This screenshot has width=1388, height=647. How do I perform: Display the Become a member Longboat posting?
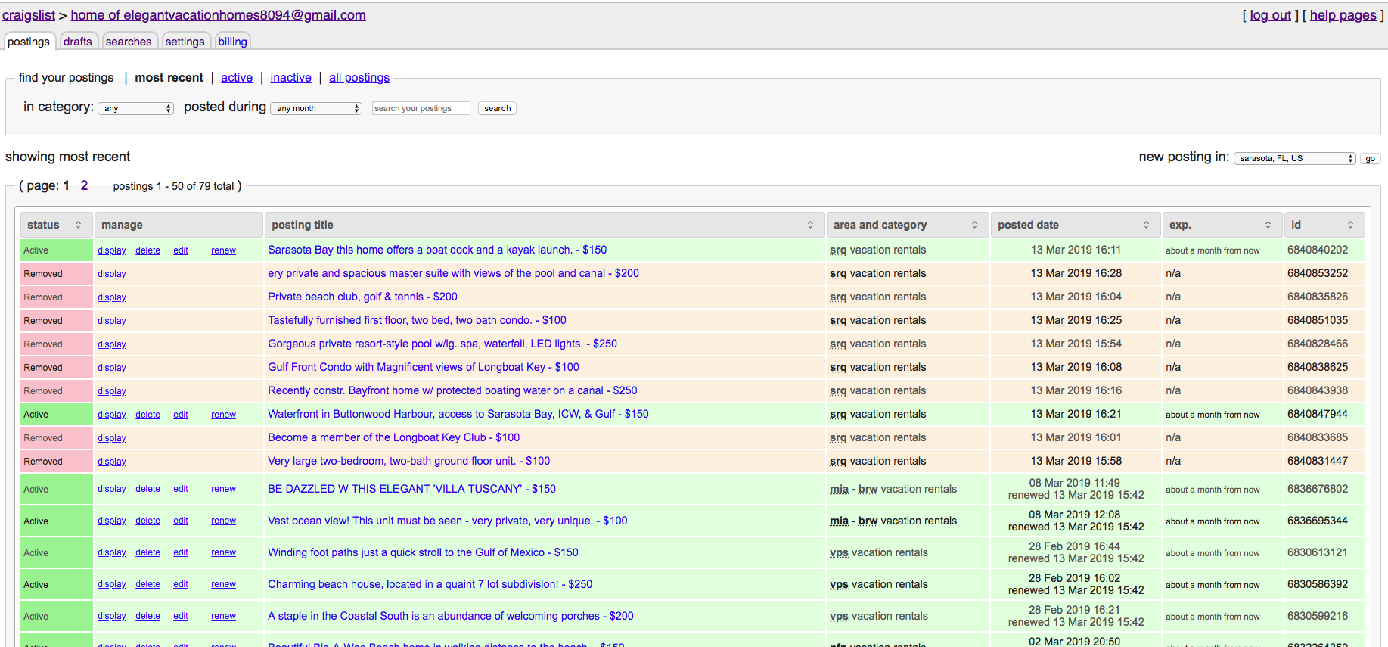click(x=112, y=438)
